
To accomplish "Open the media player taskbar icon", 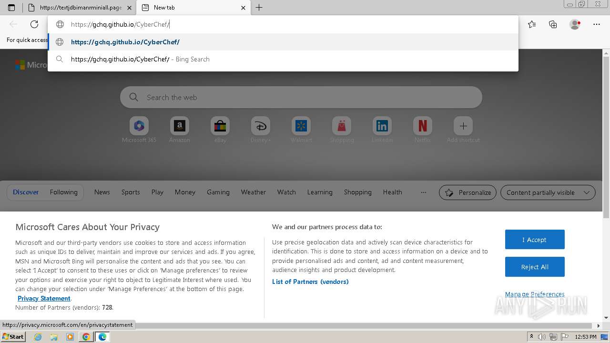I will tap(70, 337).
